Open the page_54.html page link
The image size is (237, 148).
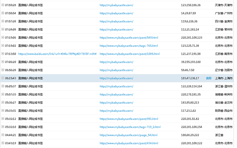click(x=128, y=135)
